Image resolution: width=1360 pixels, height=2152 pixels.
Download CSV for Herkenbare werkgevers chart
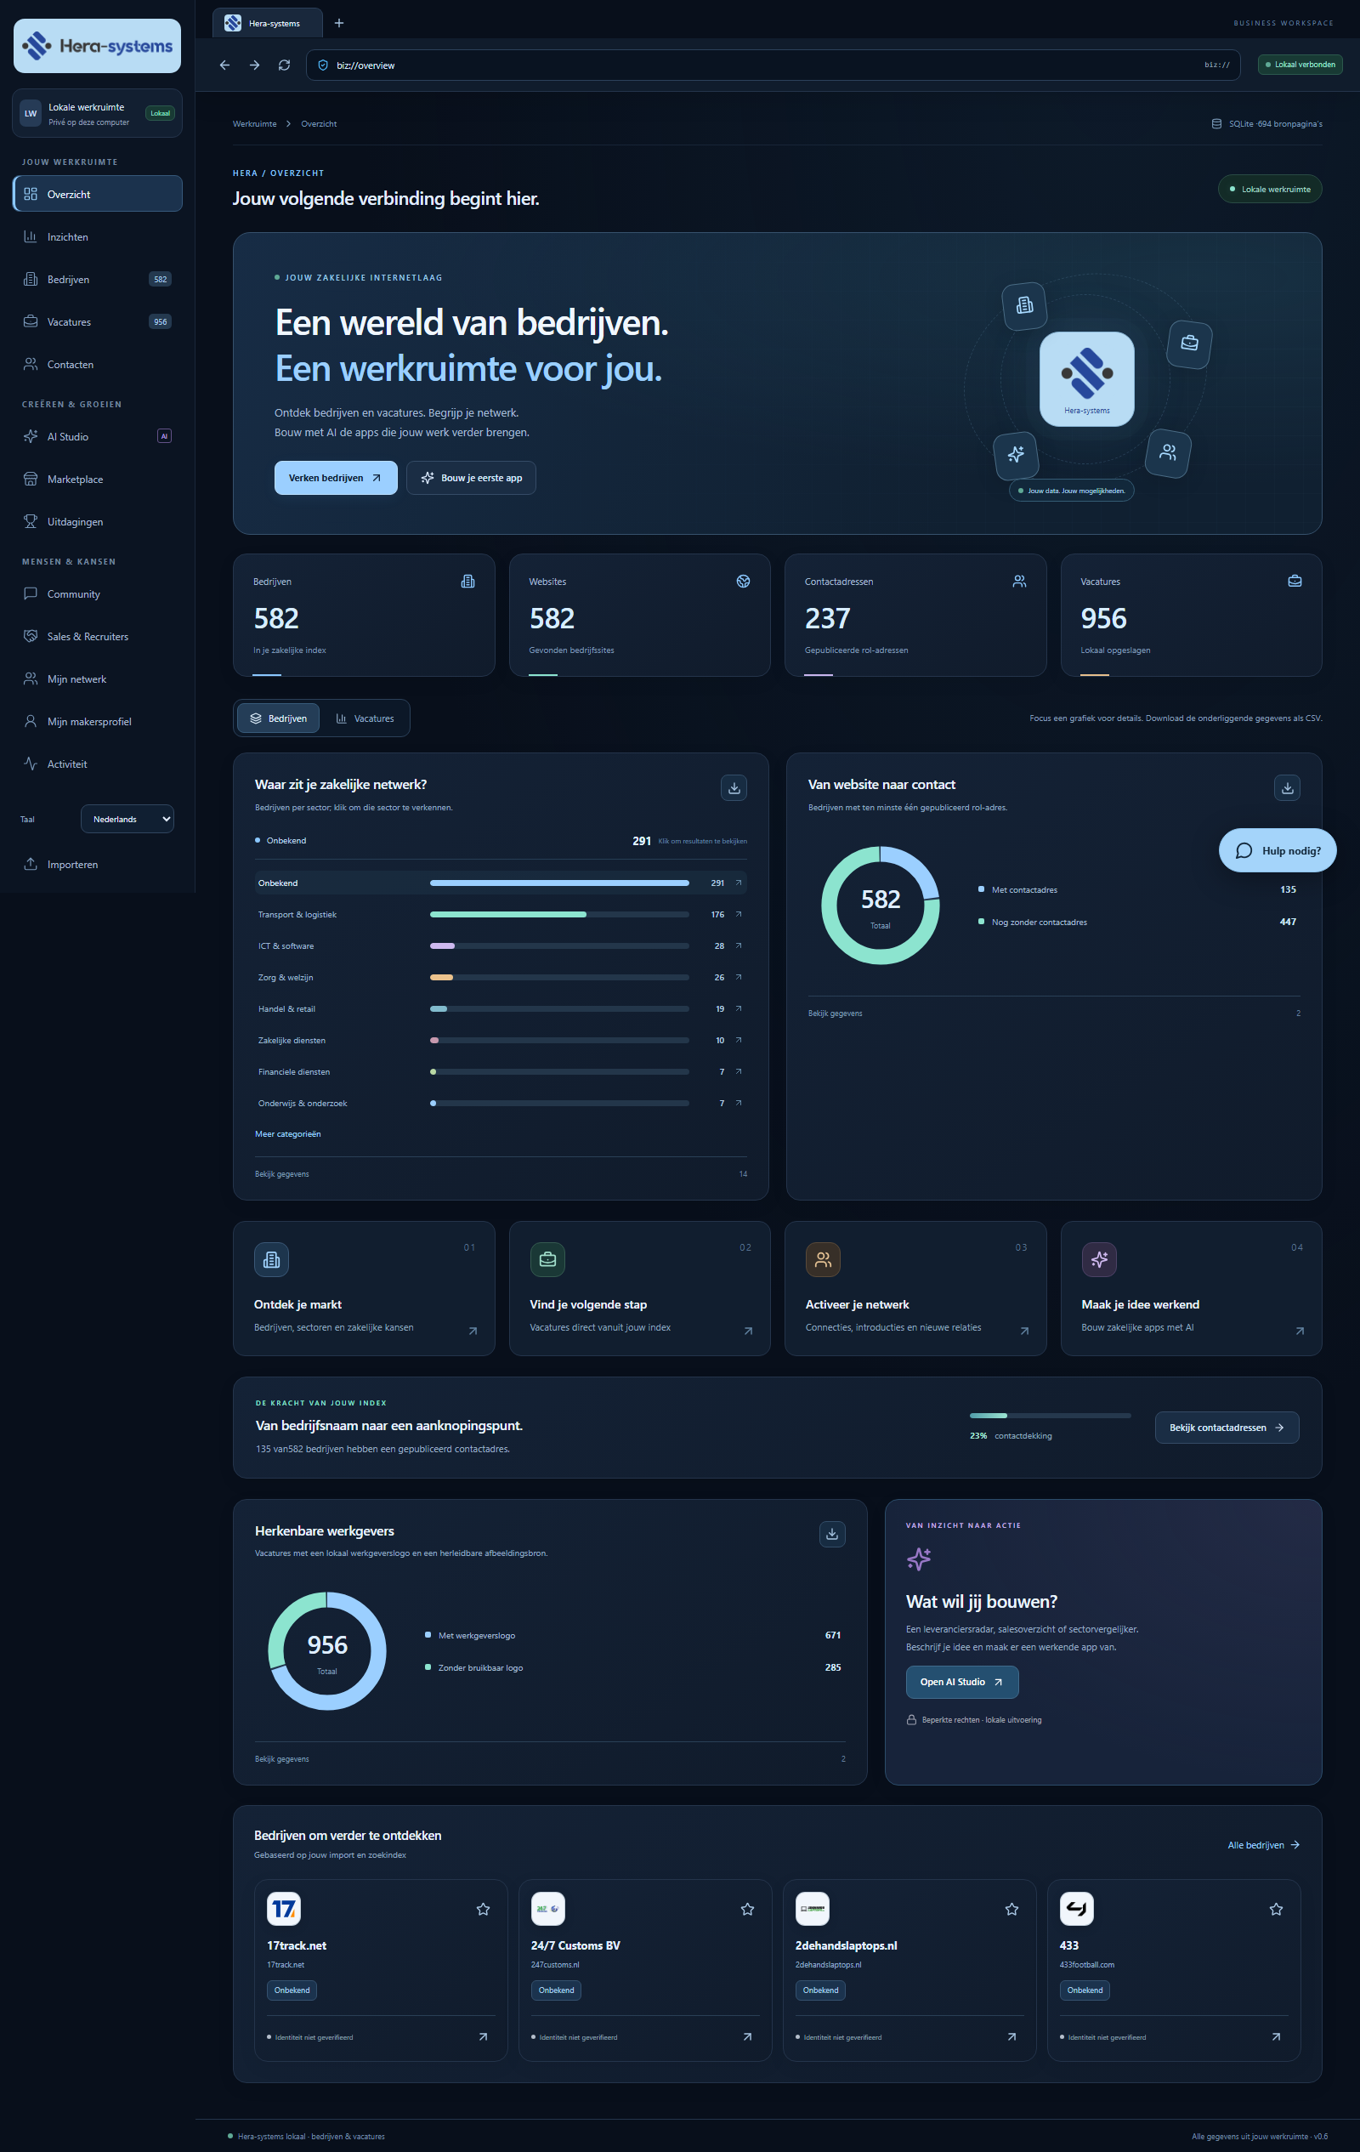pos(832,1534)
